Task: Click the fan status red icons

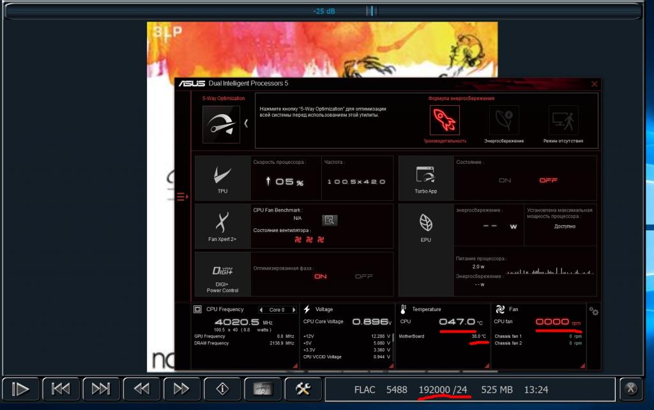Action: (309, 240)
